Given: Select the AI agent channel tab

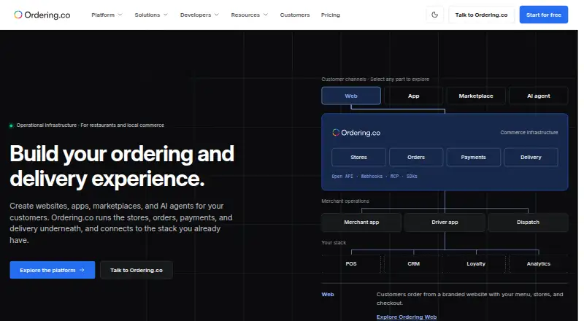Looking at the screenshot, I should coord(538,96).
